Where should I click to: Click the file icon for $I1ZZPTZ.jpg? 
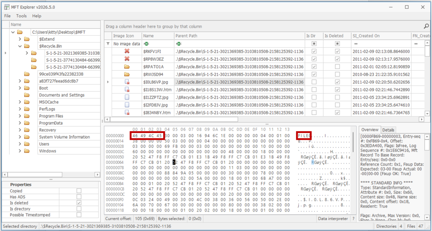coord(127,97)
